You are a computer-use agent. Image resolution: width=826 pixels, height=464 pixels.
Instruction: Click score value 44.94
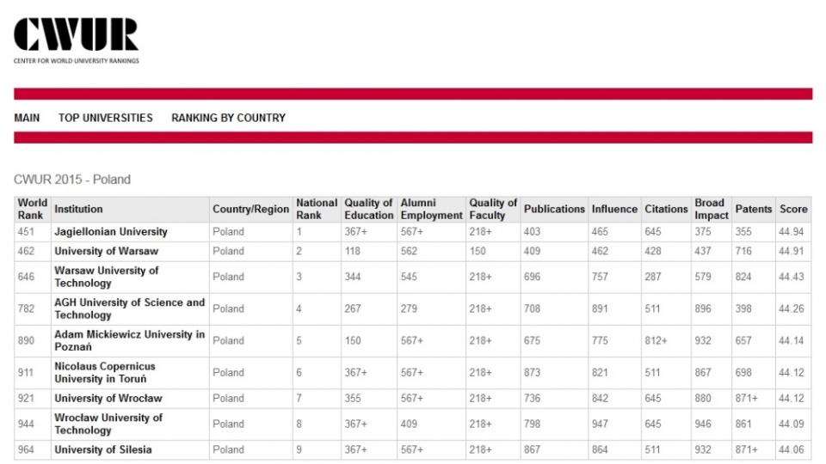tap(792, 231)
